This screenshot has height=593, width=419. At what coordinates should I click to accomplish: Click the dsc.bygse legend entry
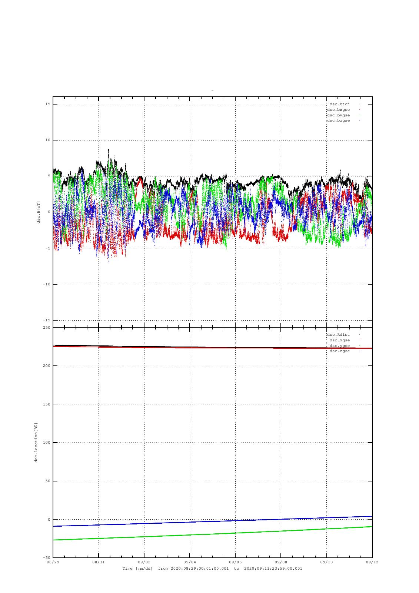pos(338,115)
